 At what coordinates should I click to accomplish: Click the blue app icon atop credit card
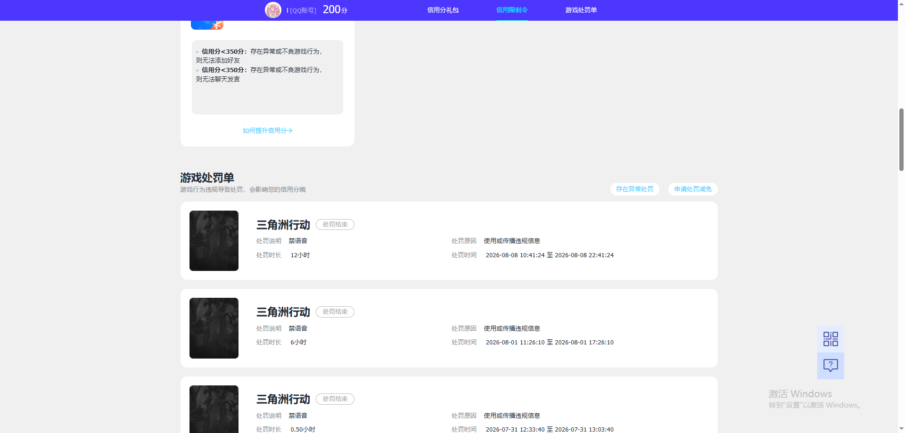click(207, 25)
